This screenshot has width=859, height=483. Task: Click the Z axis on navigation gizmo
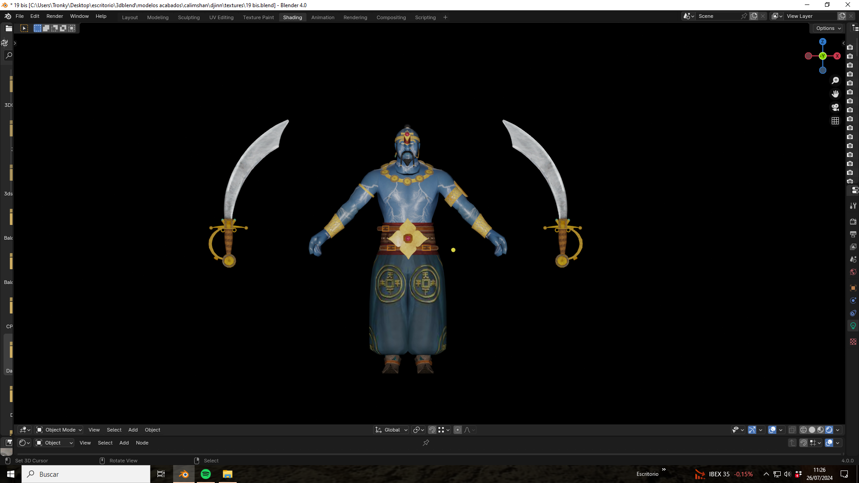tap(822, 42)
